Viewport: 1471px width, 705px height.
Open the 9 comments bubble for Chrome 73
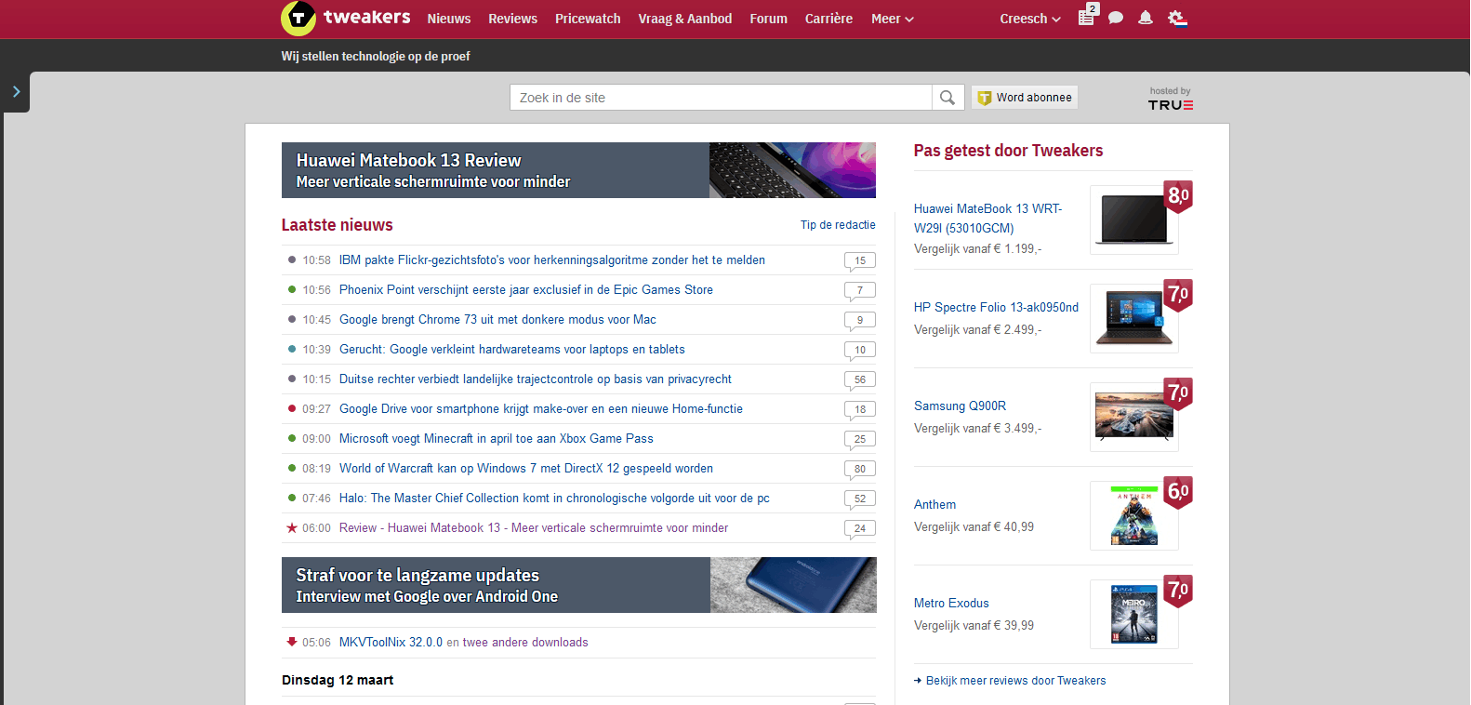point(860,321)
